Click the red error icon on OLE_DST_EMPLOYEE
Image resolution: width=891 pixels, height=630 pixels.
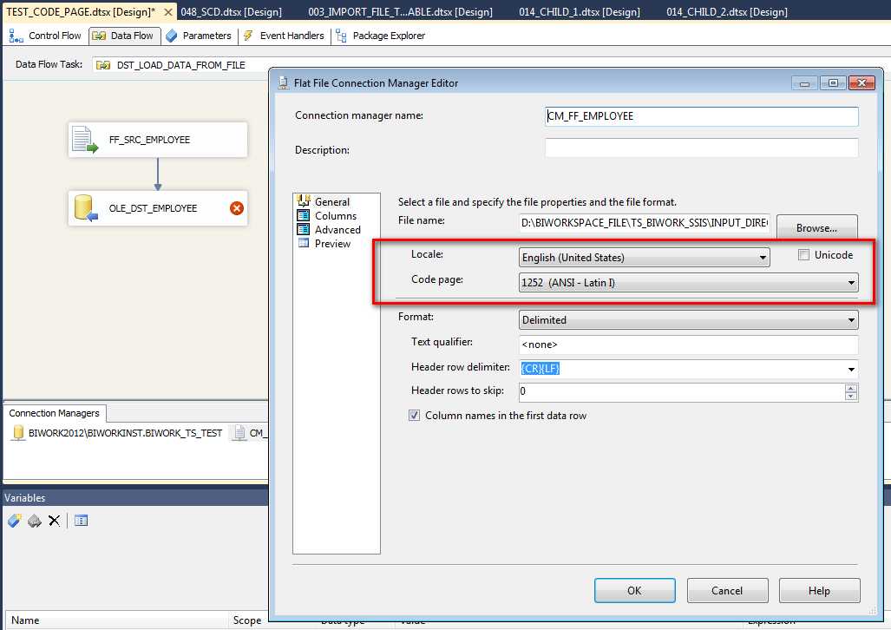point(236,208)
